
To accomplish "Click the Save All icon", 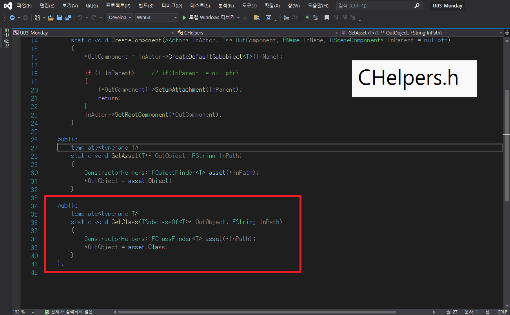I will click(x=68, y=18).
